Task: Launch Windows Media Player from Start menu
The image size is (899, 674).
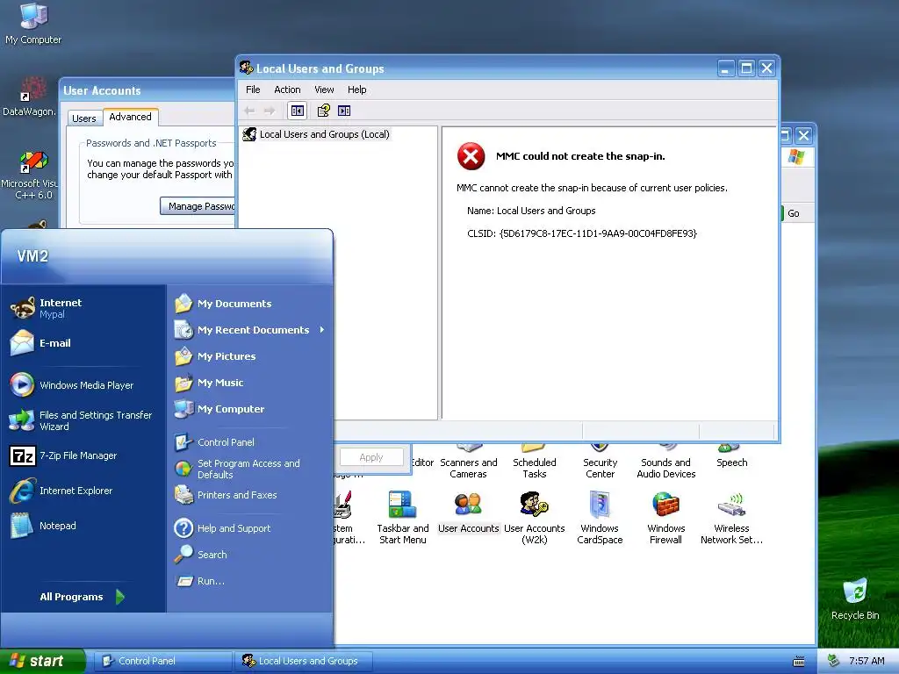Action: pyautogui.click(x=72, y=385)
